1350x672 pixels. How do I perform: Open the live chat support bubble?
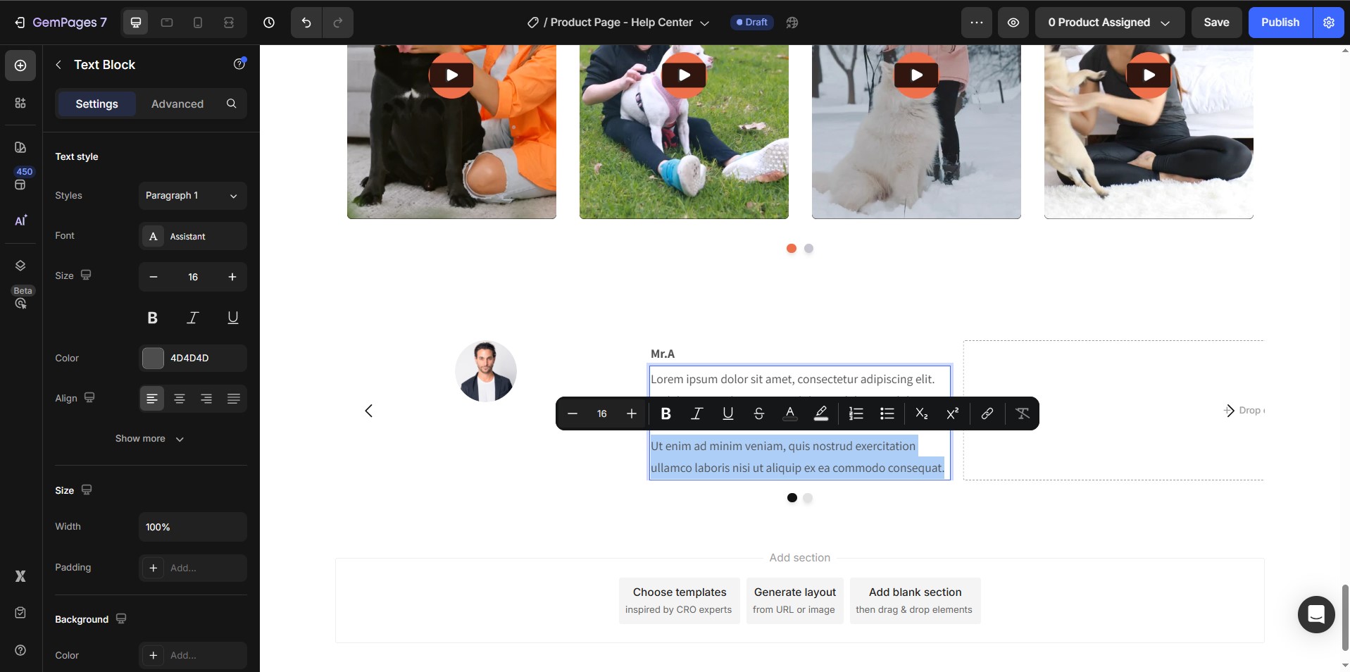(1315, 614)
